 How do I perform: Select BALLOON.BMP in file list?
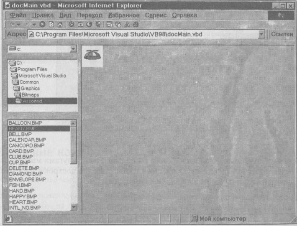26,123
